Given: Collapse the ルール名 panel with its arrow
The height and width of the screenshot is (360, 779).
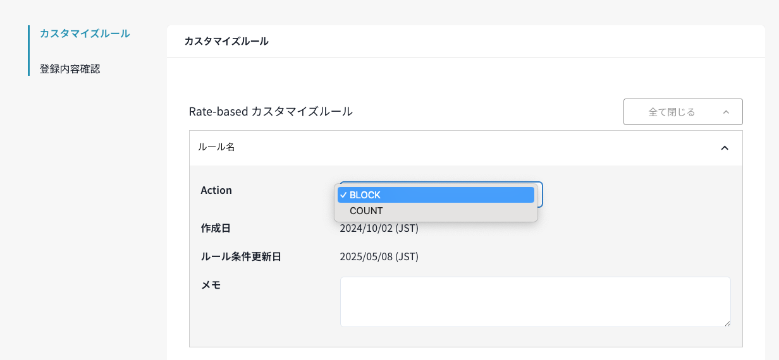Looking at the screenshot, I should point(725,148).
